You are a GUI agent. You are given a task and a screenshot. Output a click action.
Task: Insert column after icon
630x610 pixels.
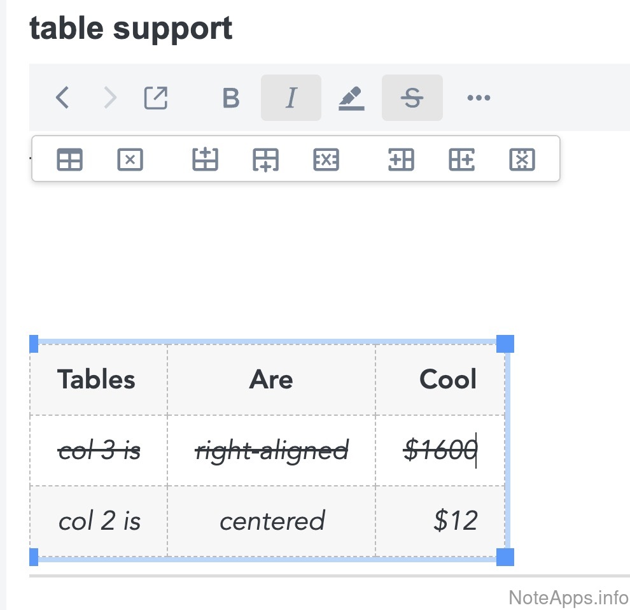pos(461,159)
